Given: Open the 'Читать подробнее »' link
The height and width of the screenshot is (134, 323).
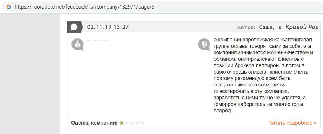Looking at the screenshot, I should click(x=292, y=123).
